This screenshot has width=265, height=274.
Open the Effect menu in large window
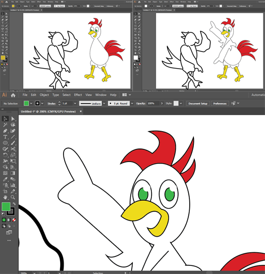coord(78,95)
